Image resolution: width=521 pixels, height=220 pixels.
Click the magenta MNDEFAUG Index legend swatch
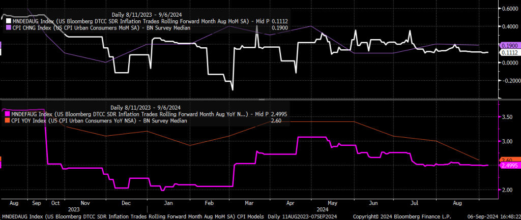(x=8, y=114)
